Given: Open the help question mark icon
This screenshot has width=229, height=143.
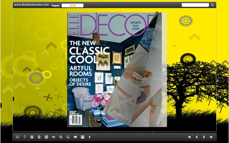Looking at the screenshot, I should tap(25, 137).
